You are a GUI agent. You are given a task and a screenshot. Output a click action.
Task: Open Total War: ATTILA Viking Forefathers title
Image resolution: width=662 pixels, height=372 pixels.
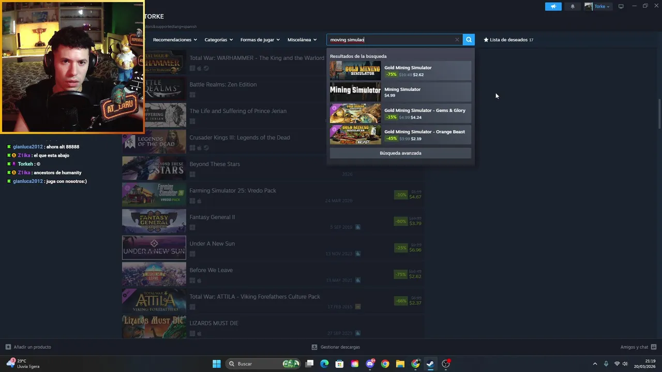(x=255, y=297)
